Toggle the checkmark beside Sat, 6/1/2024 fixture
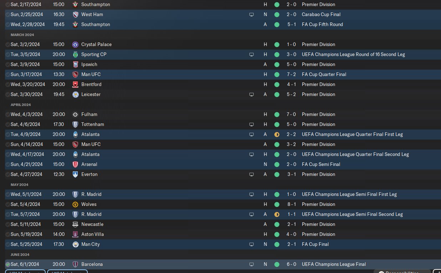The height and width of the screenshot is (273, 441). 7,264
